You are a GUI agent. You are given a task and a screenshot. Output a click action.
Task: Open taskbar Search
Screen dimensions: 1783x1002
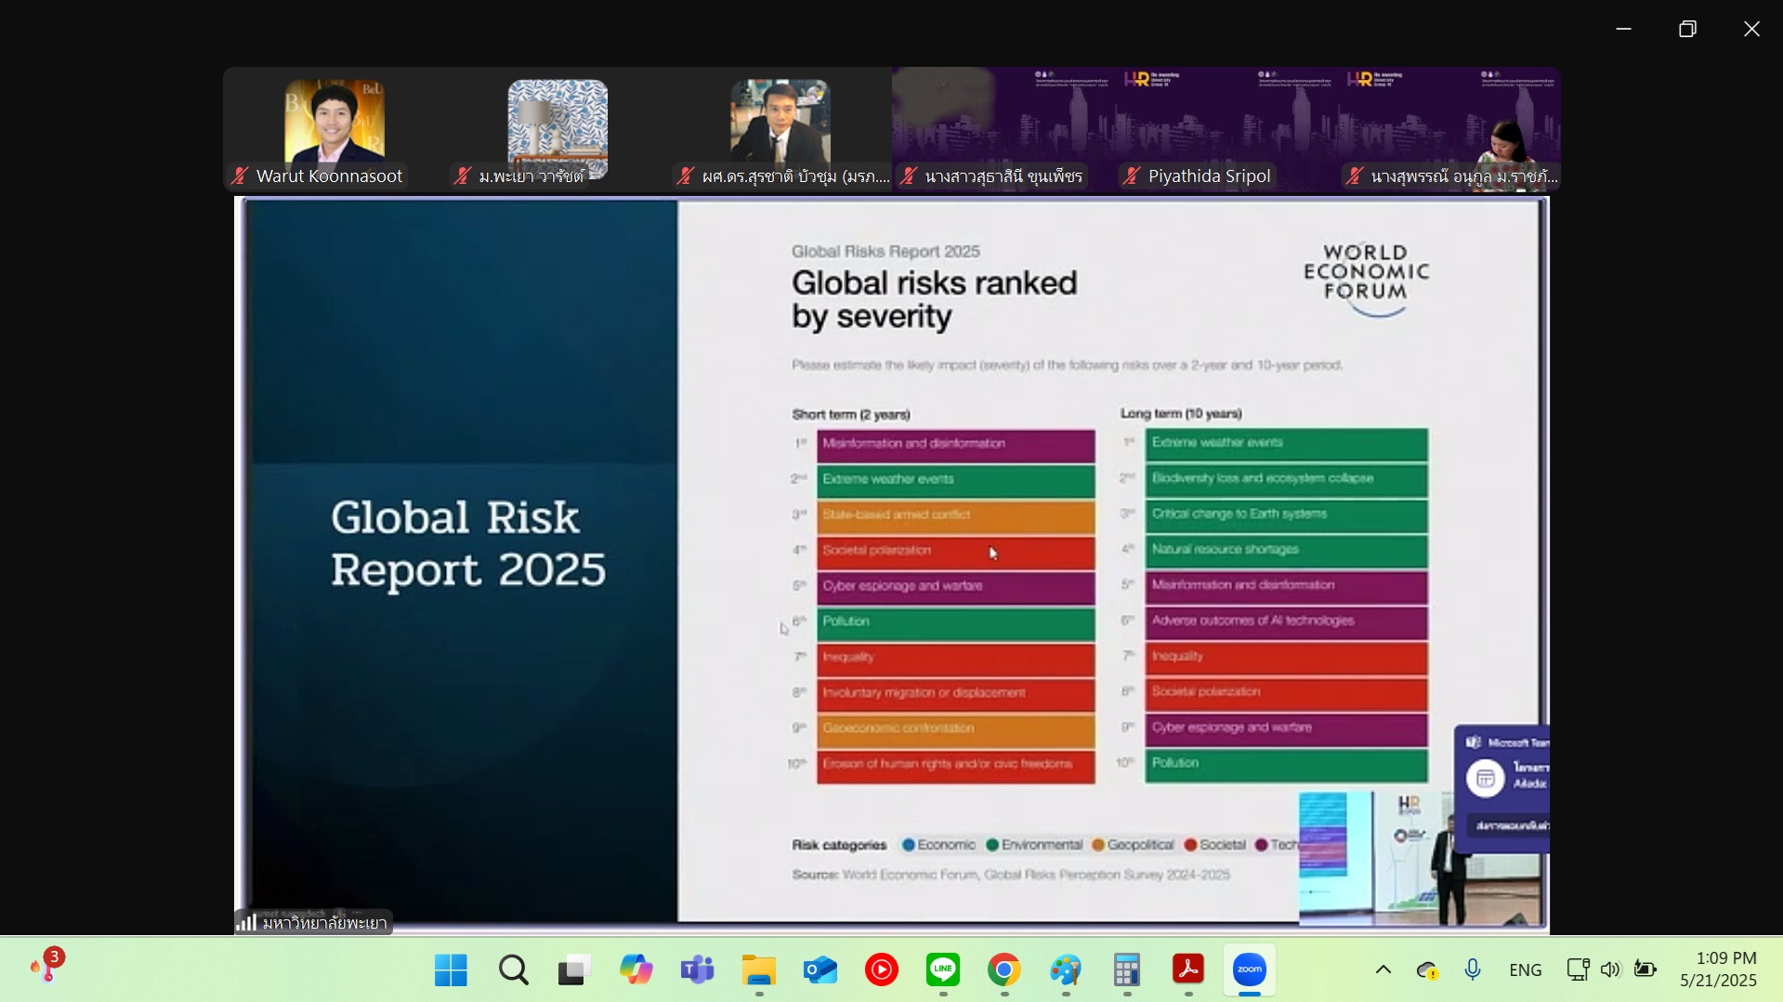click(513, 970)
